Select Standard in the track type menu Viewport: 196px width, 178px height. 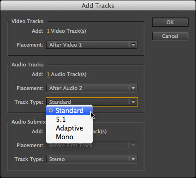click(x=70, y=111)
